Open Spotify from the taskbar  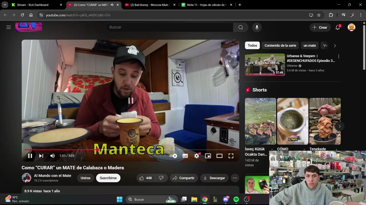pyautogui.click(x=236, y=199)
